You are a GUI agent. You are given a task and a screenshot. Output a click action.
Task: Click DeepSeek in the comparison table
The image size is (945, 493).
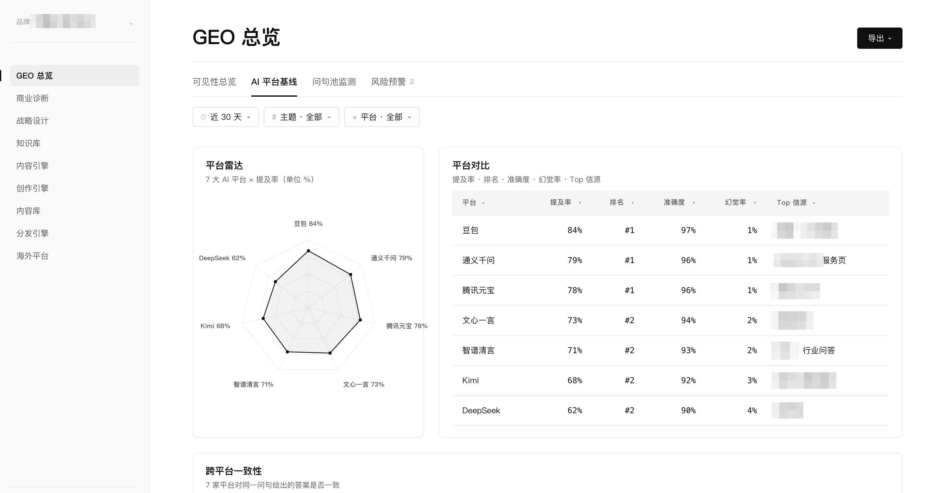coord(481,411)
